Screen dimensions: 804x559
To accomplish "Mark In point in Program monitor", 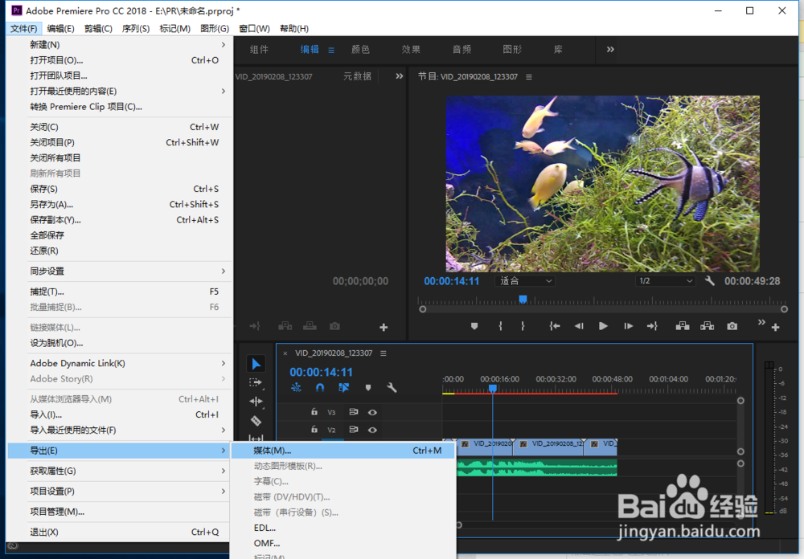I will [x=500, y=326].
